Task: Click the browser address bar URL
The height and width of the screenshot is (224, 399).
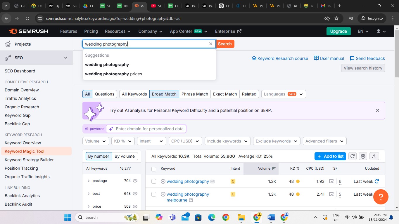Action: tap(113, 18)
